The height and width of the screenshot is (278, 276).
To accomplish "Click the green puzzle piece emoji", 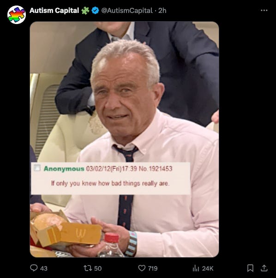I will (85, 11).
